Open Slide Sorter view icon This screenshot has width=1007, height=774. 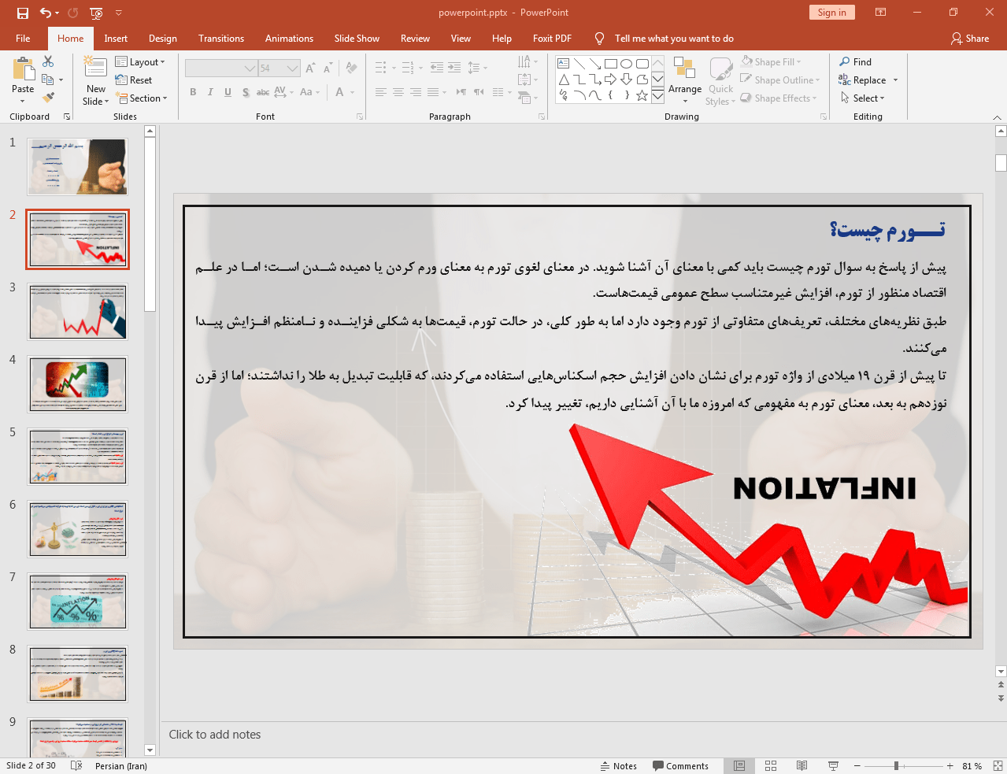coord(771,766)
